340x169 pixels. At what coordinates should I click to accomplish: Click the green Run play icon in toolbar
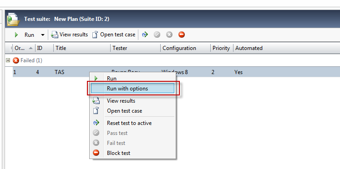pos(16,35)
